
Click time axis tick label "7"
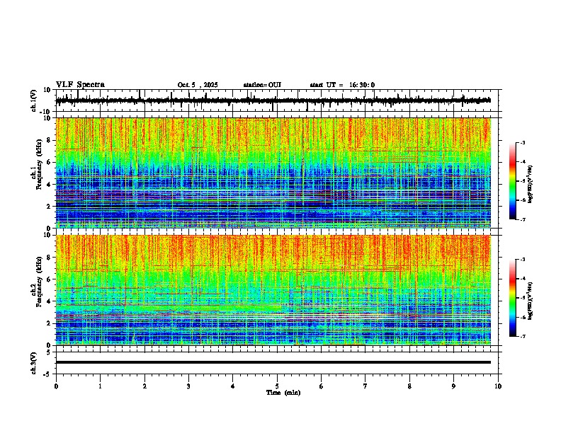(365, 386)
